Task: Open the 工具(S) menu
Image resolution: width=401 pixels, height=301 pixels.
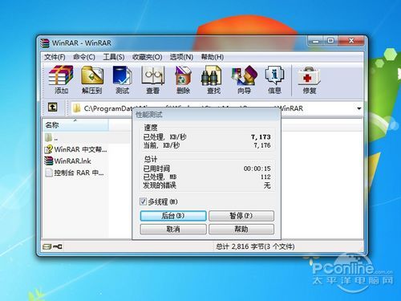Action: tap(114, 57)
